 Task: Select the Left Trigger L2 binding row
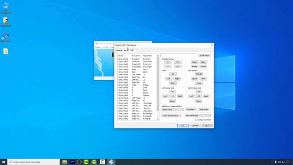point(137,98)
